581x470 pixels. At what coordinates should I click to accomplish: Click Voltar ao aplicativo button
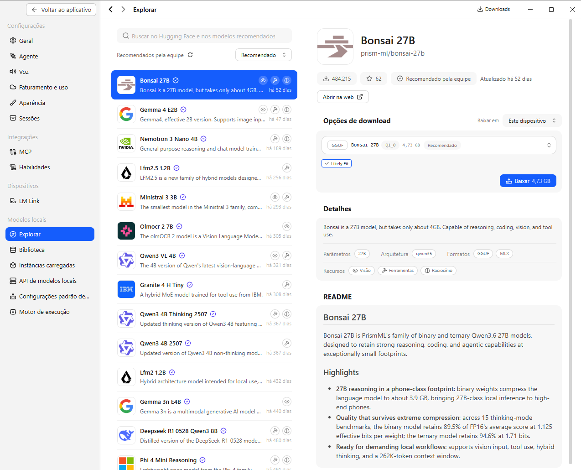pos(61,10)
